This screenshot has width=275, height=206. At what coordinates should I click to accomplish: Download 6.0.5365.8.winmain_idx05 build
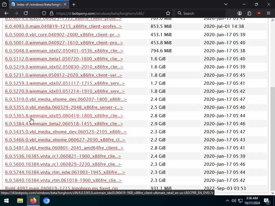click(64, 116)
